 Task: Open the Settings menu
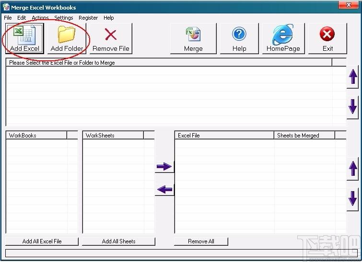coord(63,18)
